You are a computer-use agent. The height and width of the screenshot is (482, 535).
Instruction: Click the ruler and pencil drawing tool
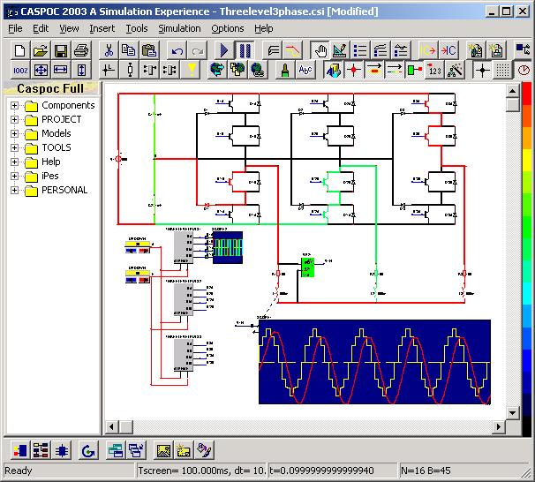pos(340,51)
